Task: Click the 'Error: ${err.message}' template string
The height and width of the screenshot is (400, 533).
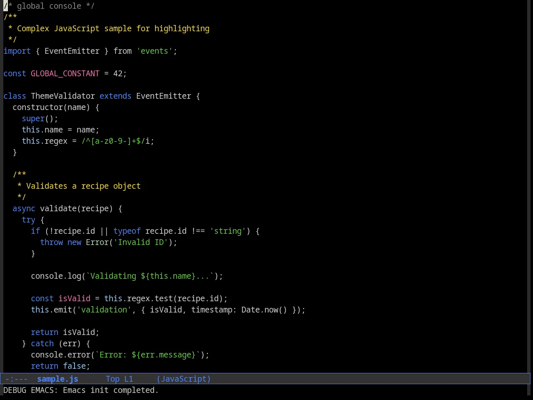Action: pyautogui.click(x=148, y=355)
